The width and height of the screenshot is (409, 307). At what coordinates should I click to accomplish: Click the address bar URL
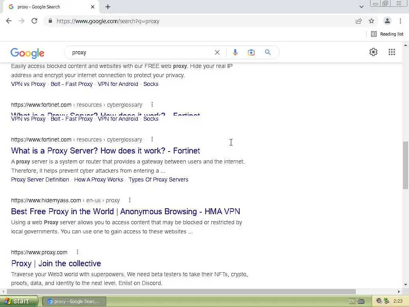(x=108, y=21)
